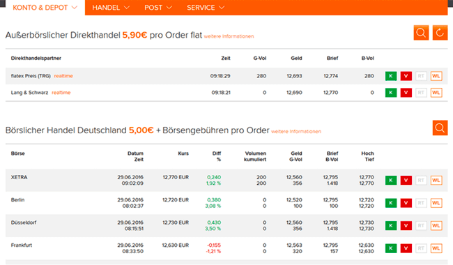The image size is (453, 265).
Task: Click red V sell button for flatex Preis
Action: tap(406, 76)
